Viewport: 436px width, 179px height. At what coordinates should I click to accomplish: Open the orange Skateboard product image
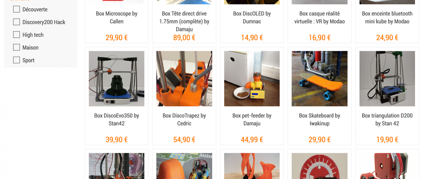(x=320, y=79)
